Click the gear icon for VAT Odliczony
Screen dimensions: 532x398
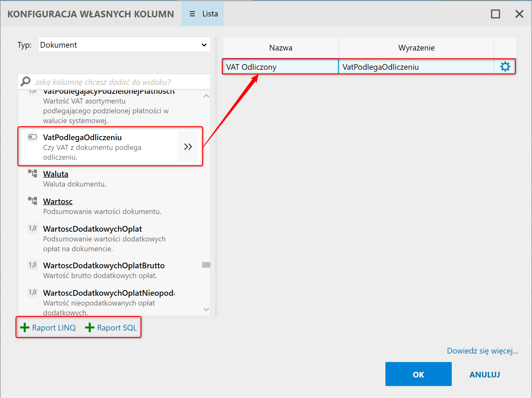505,67
